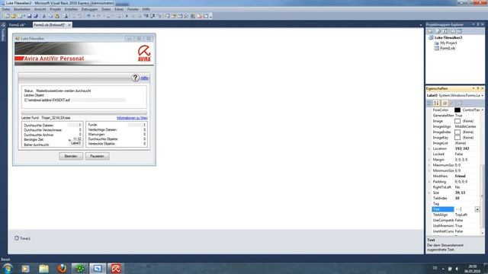
Task: Open the Extras menu
Action: 119,9
